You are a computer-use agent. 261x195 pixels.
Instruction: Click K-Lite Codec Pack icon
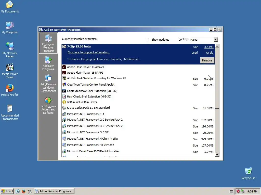(64, 108)
